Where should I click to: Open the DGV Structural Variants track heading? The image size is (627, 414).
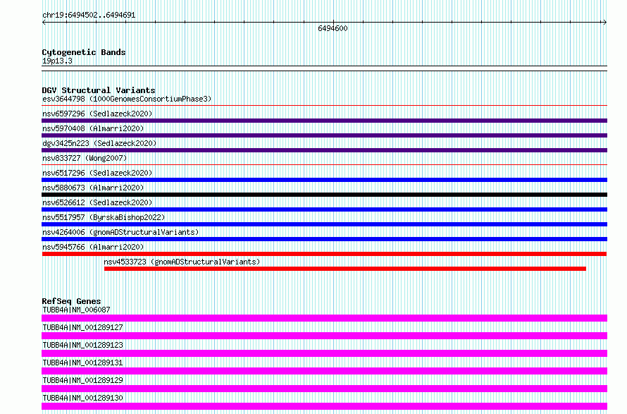coord(99,90)
